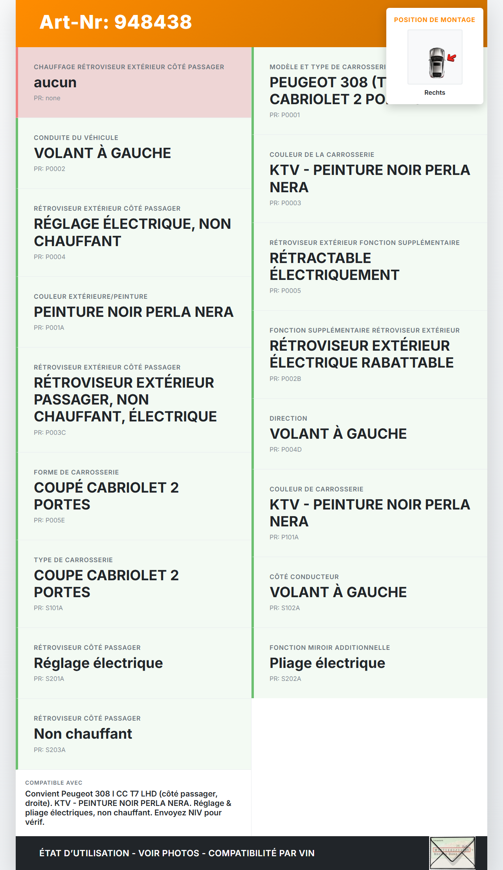Click the PR: P0003 body color card
503x870 pixels.
pyautogui.click(x=369, y=178)
